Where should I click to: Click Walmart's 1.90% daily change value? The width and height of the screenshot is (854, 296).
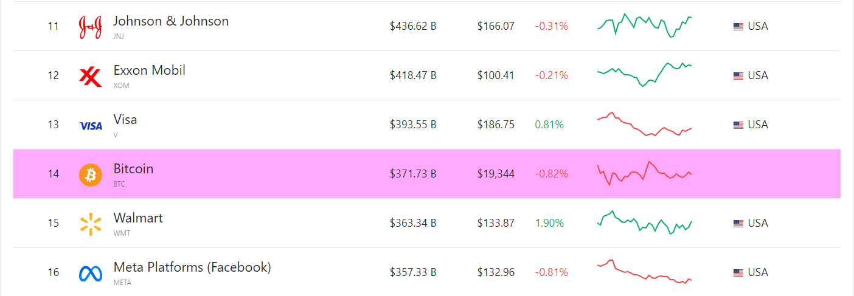coord(549,223)
